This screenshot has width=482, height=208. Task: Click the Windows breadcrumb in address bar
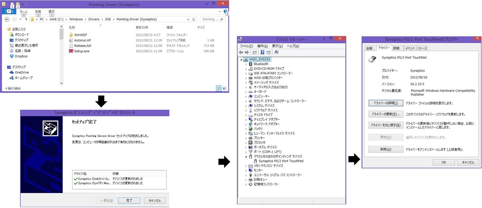76,19
